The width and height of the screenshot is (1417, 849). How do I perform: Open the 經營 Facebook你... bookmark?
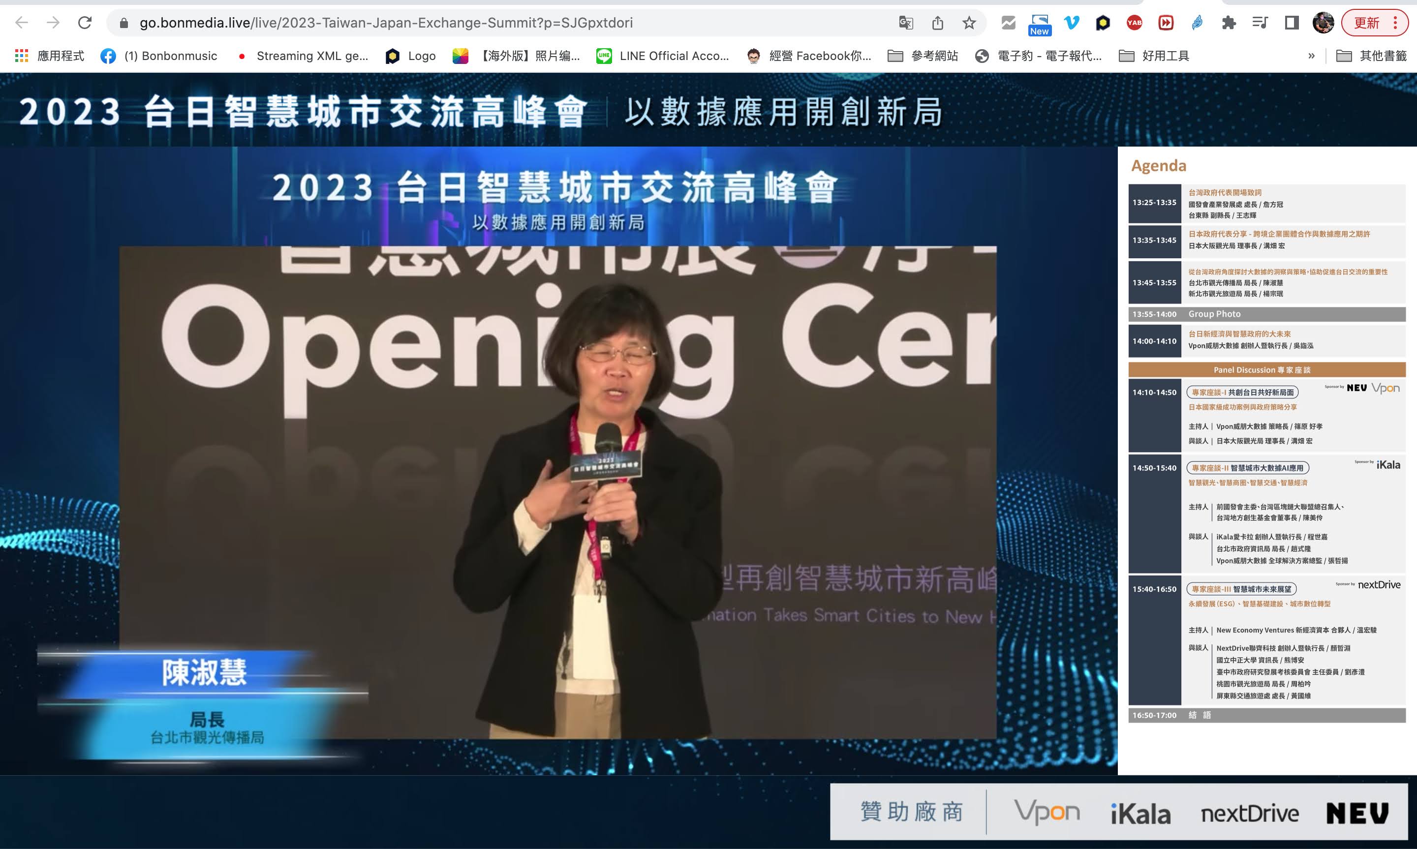(809, 56)
